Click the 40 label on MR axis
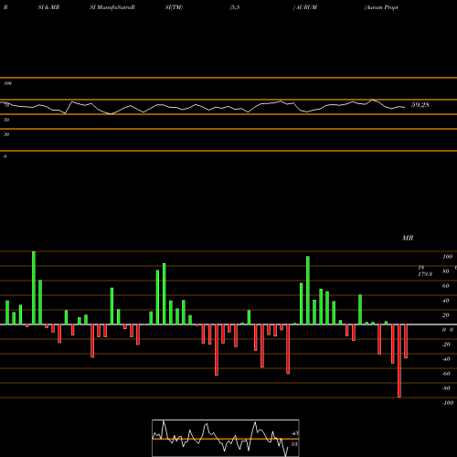This screenshot has width=457, height=457. pos(445,301)
